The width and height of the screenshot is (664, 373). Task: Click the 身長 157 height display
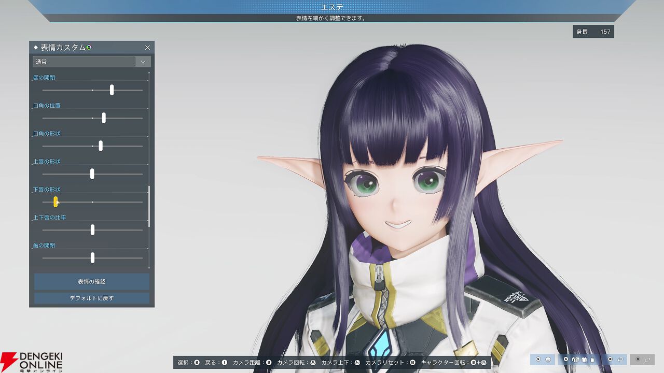593,32
